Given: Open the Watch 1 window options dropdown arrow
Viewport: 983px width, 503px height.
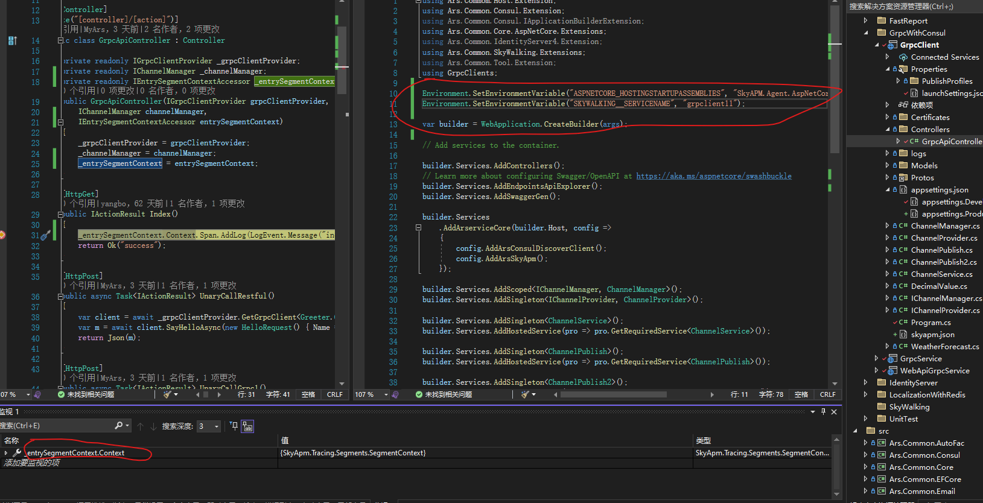Looking at the screenshot, I should pos(812,412).
